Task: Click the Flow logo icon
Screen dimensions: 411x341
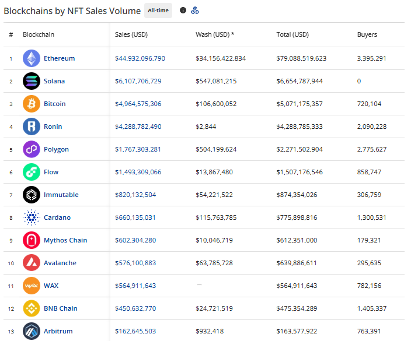Action: (32, 172)
